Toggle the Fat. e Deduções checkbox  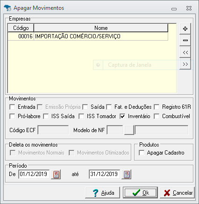[x=109, y=107]
